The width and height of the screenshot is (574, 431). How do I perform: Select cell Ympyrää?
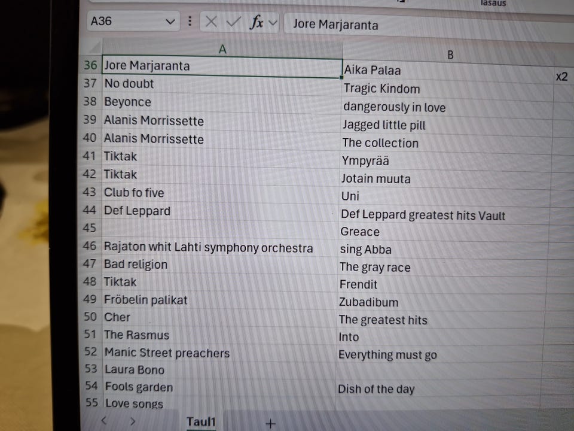point(445,163)
